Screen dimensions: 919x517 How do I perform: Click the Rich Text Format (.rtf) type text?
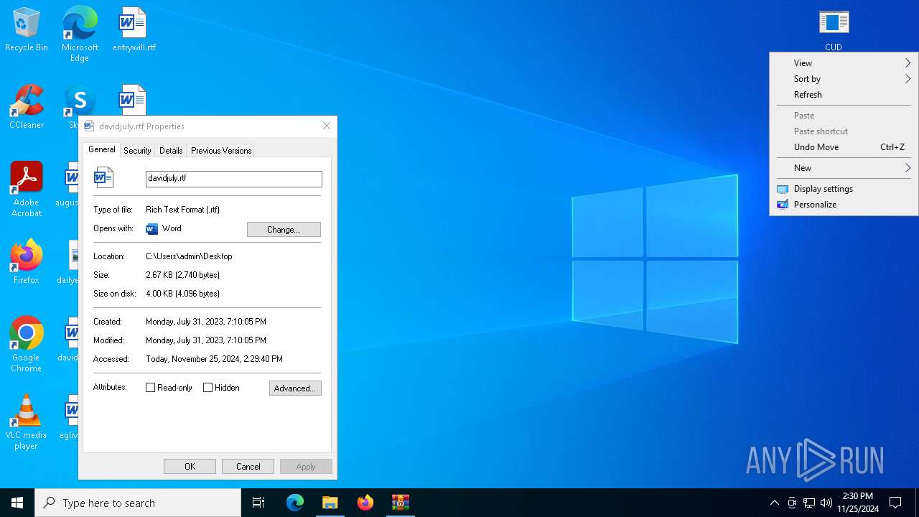(x=182, y=210)
